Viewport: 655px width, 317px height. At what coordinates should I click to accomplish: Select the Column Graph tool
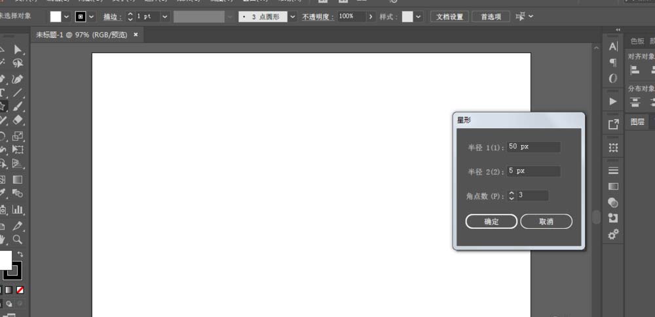click(x=18, y=209)
